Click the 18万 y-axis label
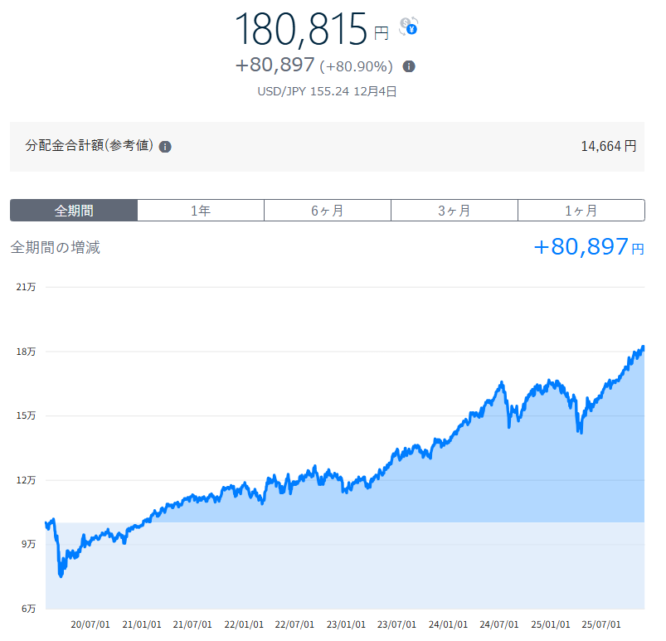Screen dimensions: 666x641 (26, 352)
